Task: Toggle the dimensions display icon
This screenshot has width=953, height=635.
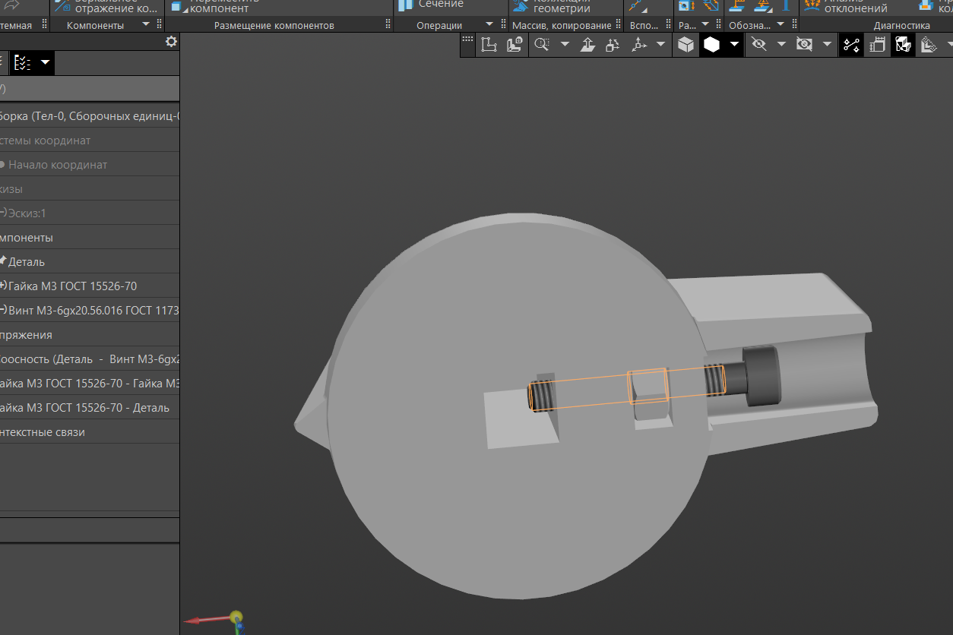Action: (878, 45)
